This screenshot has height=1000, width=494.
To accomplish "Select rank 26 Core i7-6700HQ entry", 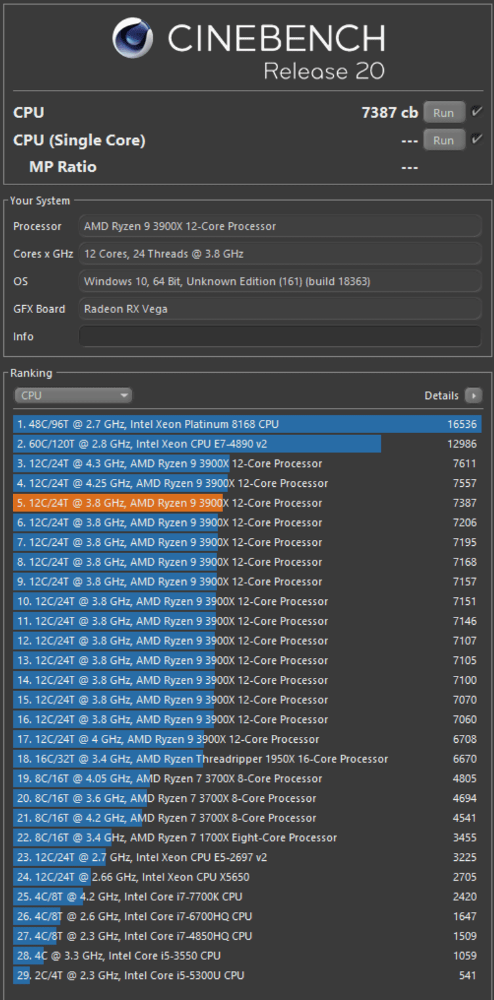I will point(247,916).
